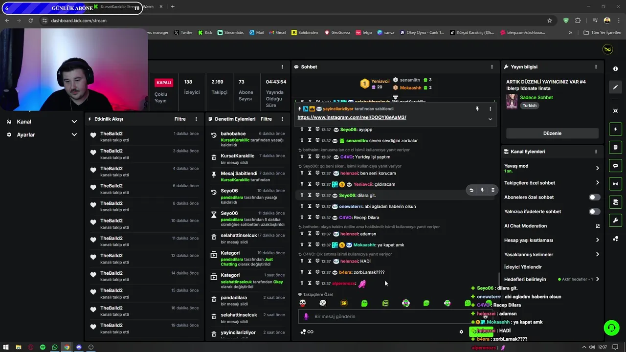Toggle Abonelere özel sohbet switch

[594, 197]
